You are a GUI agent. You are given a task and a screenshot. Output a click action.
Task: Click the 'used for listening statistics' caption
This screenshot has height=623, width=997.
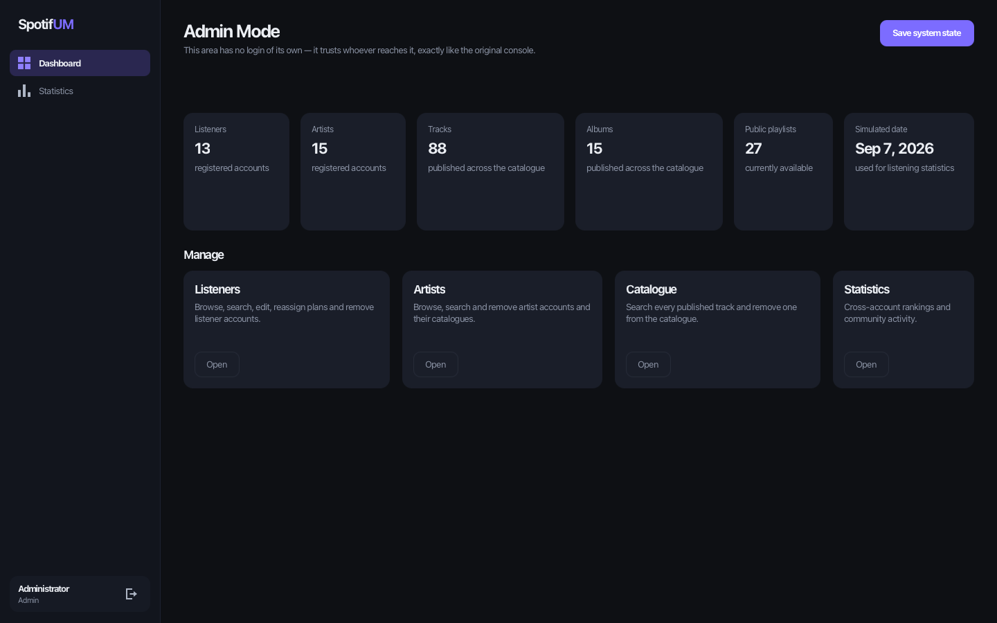pos(904,168)
